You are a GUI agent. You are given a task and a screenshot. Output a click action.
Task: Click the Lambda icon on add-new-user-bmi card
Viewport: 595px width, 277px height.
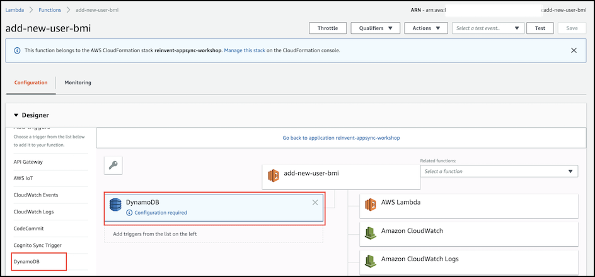click(273, 176)
